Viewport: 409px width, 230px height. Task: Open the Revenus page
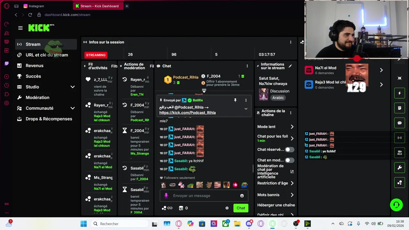(46, 65)
